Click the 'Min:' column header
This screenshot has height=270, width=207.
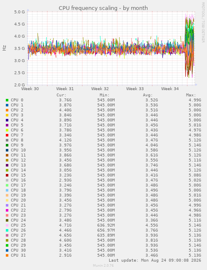(105, 95)
